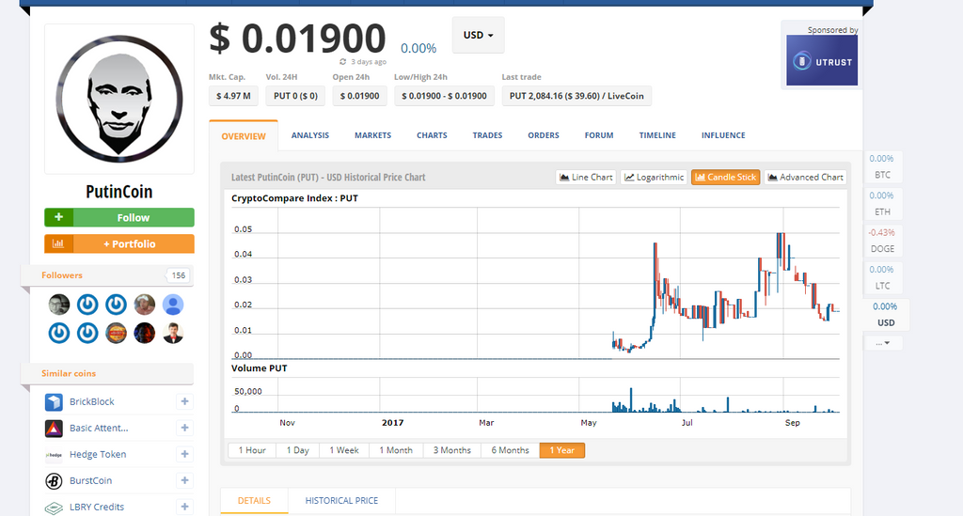963x516 pixels.
Task: Click the Basic Attention Token icon
Action: pyautogui.click(x=54, y=429)
